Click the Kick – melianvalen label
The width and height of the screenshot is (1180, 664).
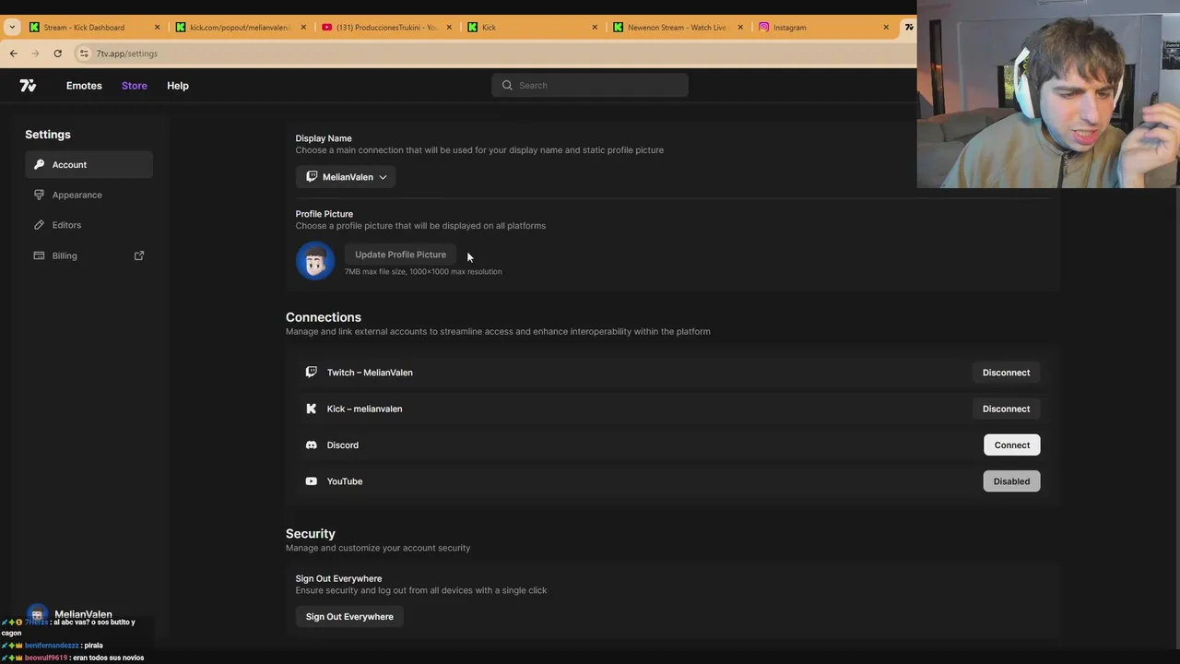click(364, 409)
